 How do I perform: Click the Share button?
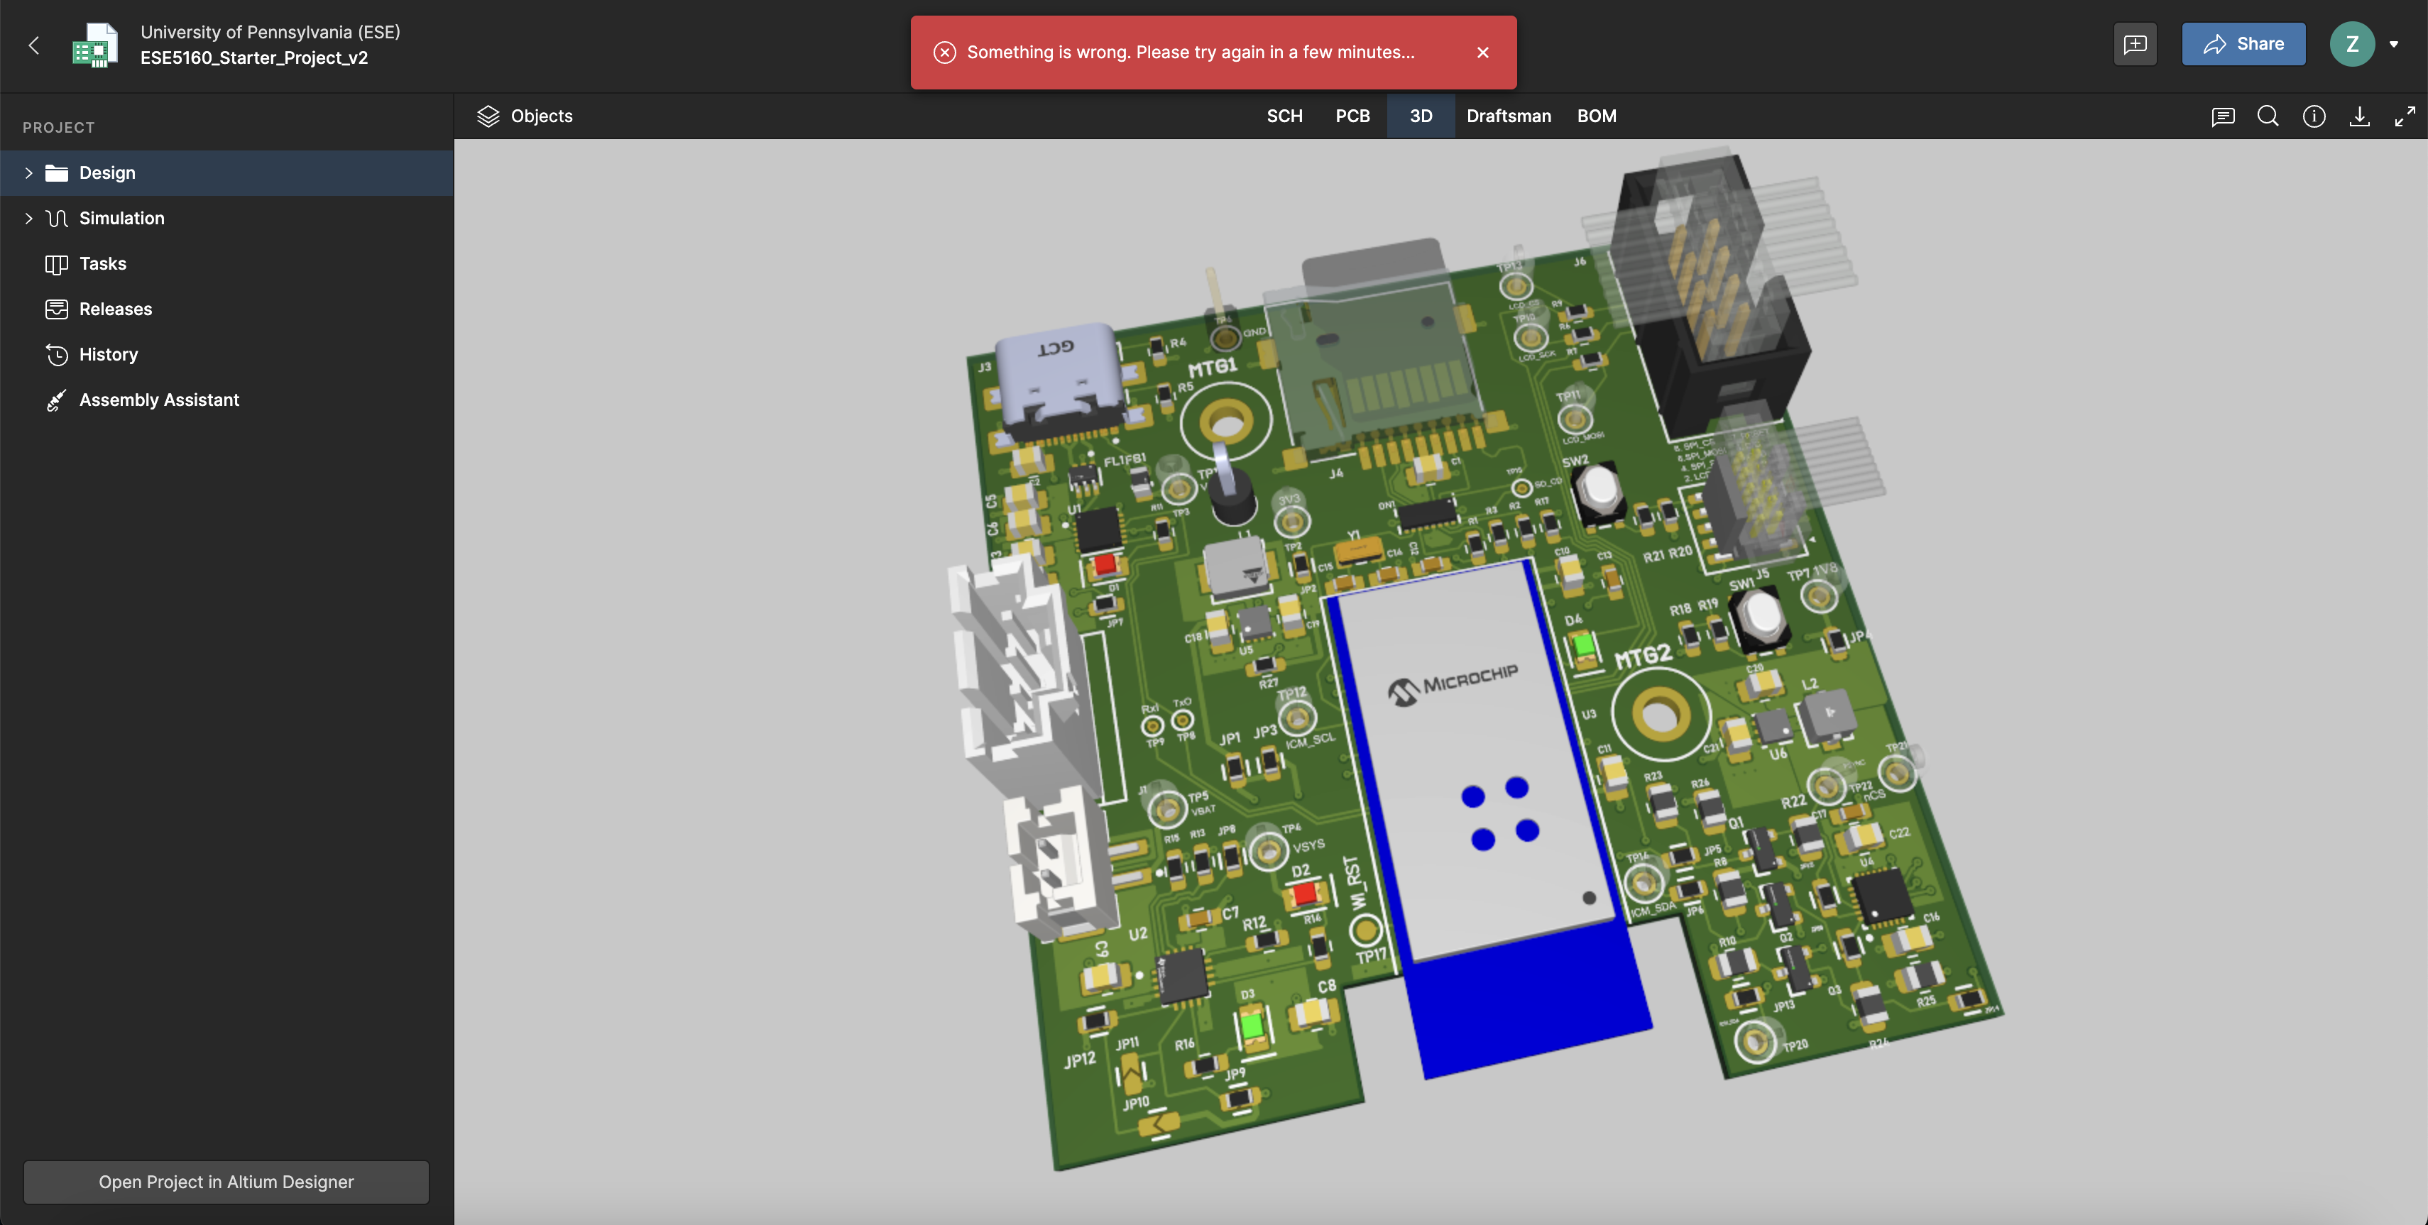[x=2243, y=44]
